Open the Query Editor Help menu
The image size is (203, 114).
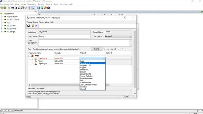[x=52, y=22]
